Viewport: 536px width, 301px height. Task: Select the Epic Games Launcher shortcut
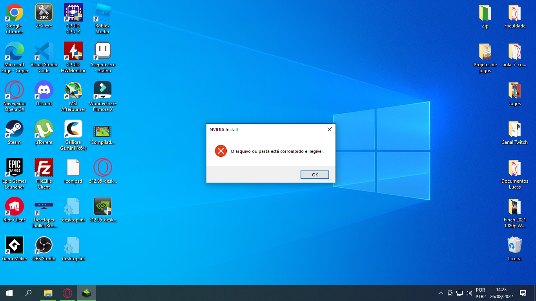click(x=15, y=174)
